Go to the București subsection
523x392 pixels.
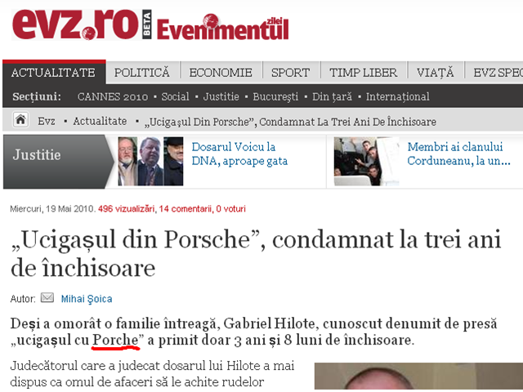[x=275, y=96]
